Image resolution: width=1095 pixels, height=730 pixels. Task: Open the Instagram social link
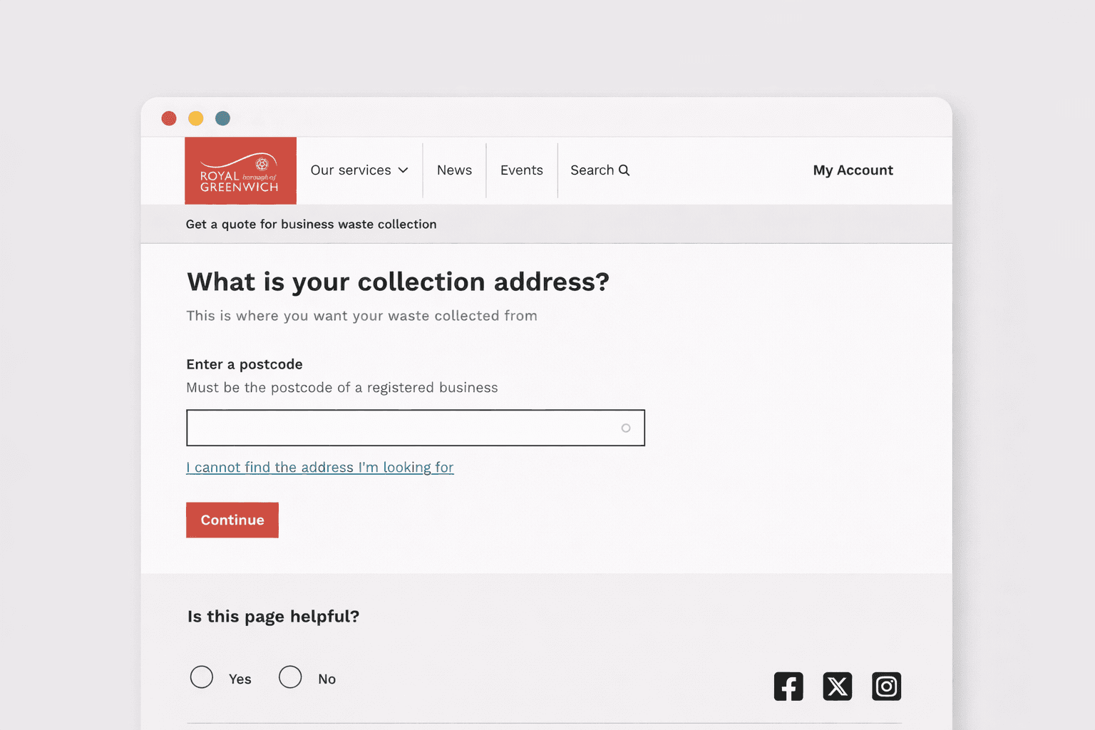886,687
